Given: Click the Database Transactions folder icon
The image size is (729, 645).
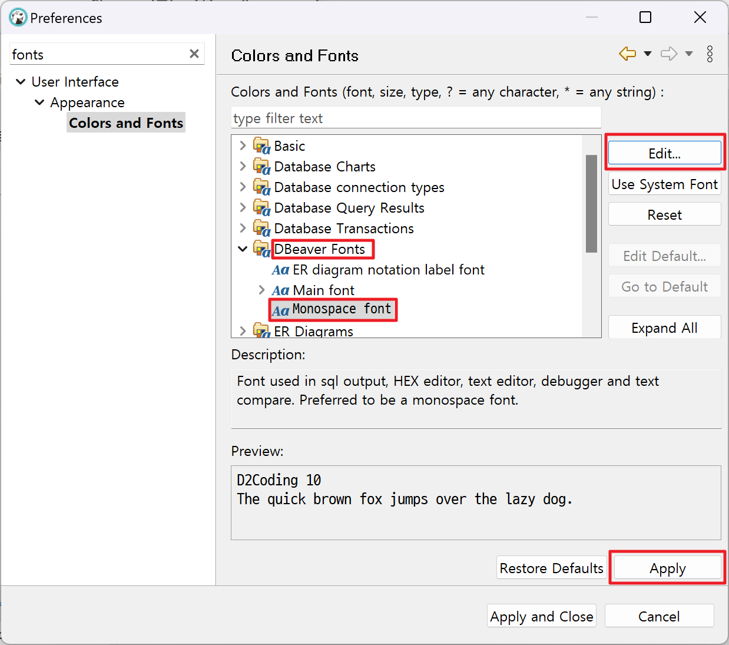Looking at the screenshot, I should (x=261, y=228).
